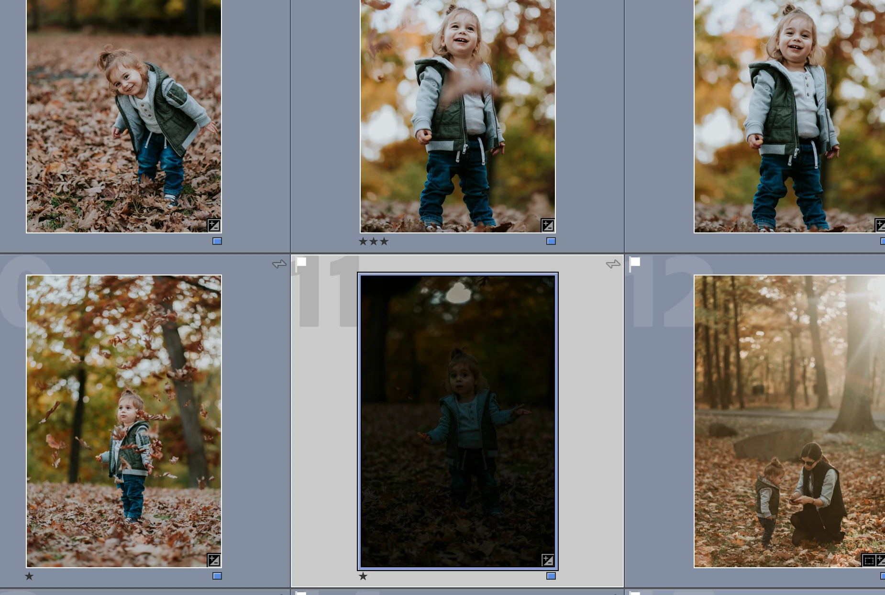Click third star of three-star rating
885x595 pixels.
tap(384, 242)
